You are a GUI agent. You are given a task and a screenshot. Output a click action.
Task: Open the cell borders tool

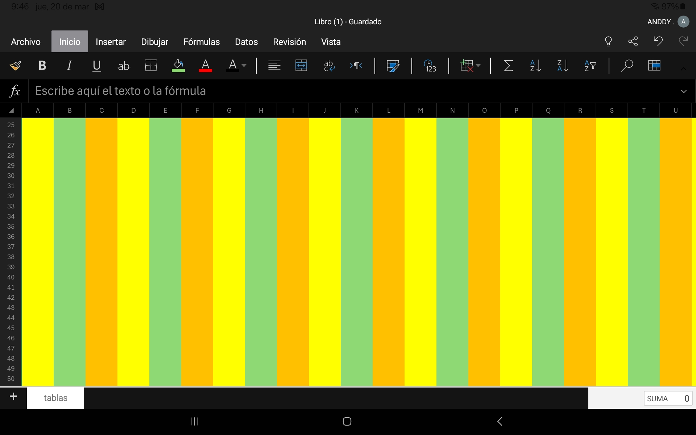pos(150,66)
